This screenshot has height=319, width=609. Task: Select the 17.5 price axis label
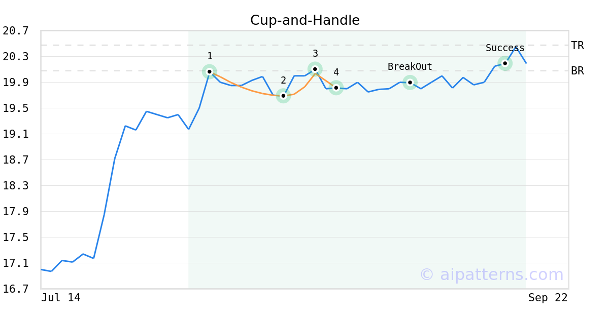pos(16,237)
